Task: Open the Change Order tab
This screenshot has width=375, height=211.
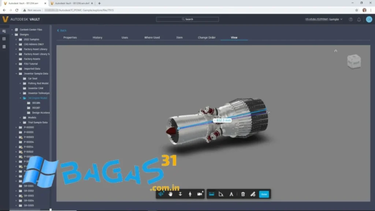Action: pos(207,38)
